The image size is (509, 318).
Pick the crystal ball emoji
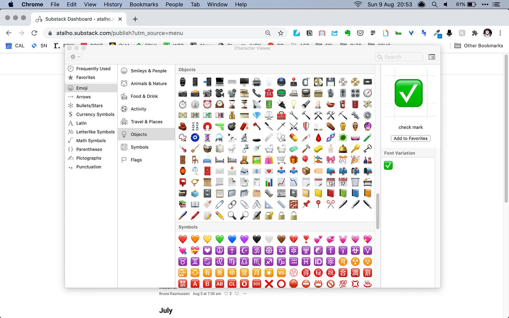[367, 126]
